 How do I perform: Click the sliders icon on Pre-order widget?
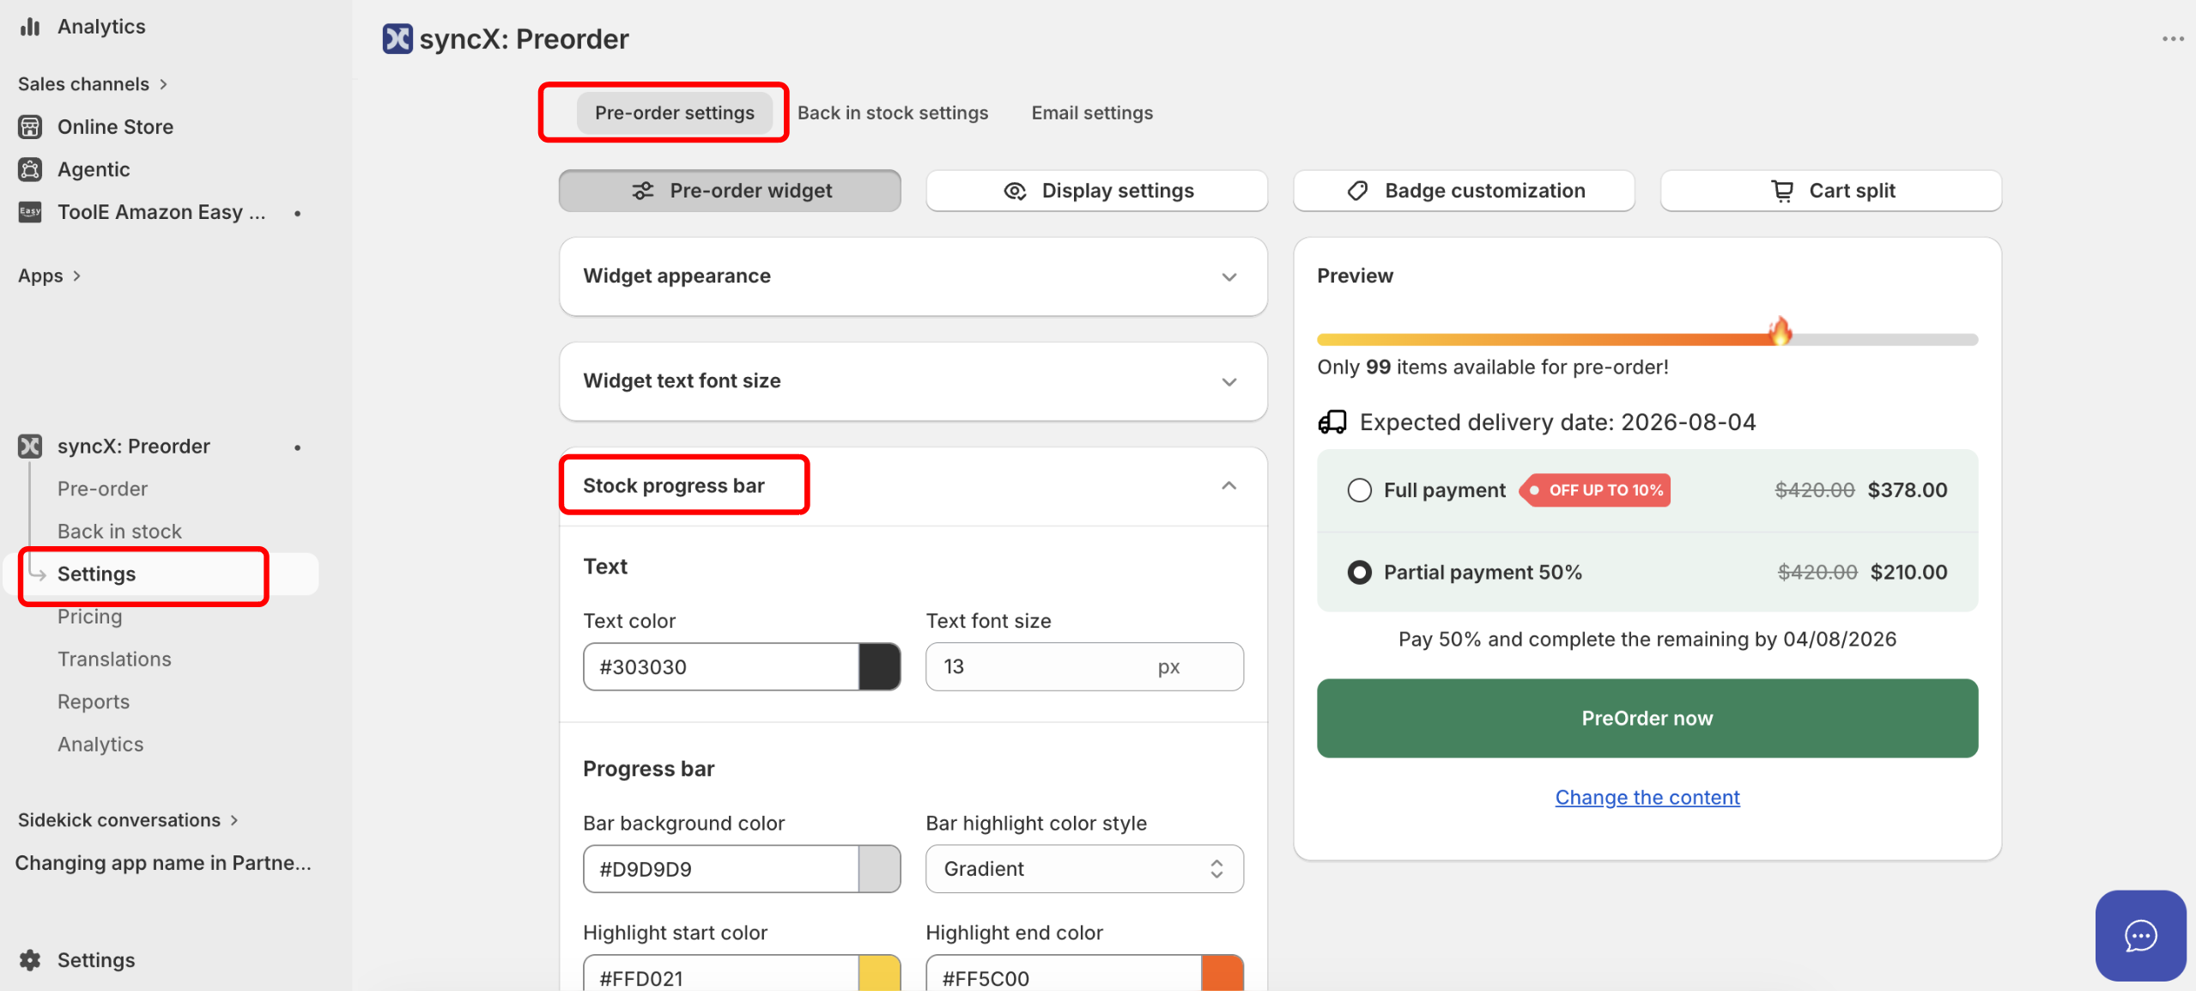pos(643,191)
